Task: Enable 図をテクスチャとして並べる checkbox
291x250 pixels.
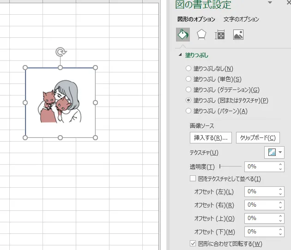Action: click(193, 179)
